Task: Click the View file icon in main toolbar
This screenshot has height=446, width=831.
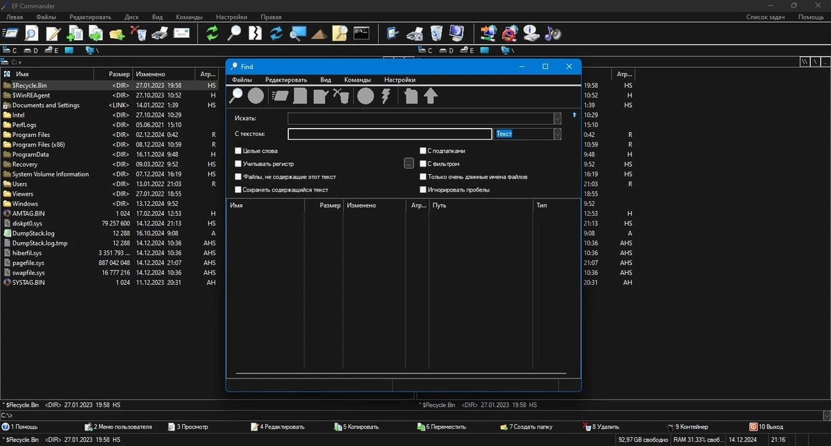Action: click(31, 32)
